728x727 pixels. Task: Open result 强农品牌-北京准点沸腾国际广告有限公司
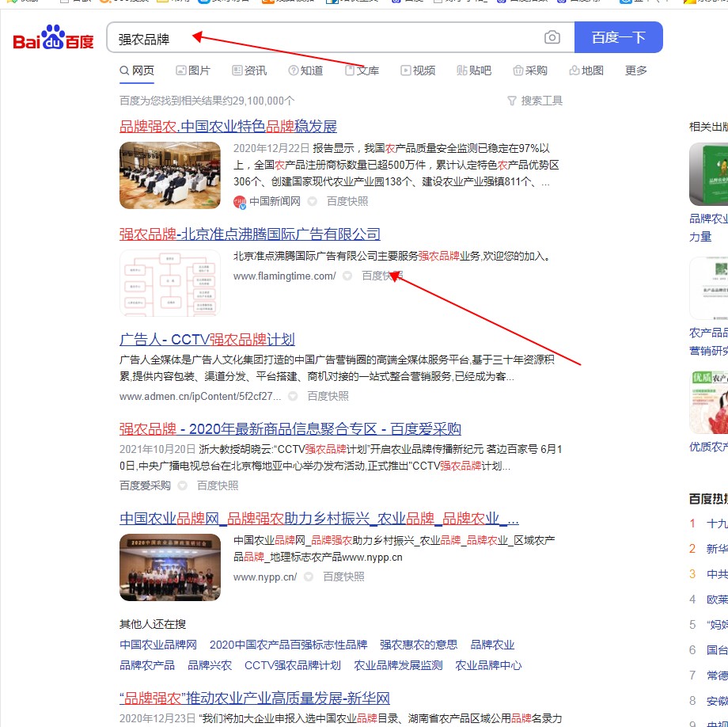click(250, 234)
